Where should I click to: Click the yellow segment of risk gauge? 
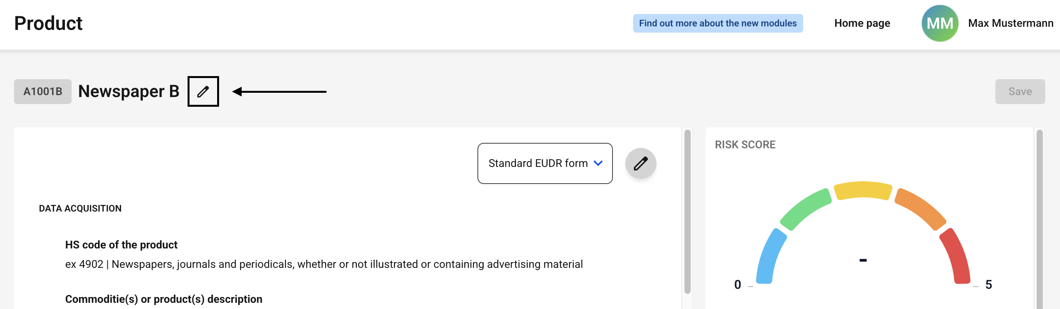coord(862,190)
